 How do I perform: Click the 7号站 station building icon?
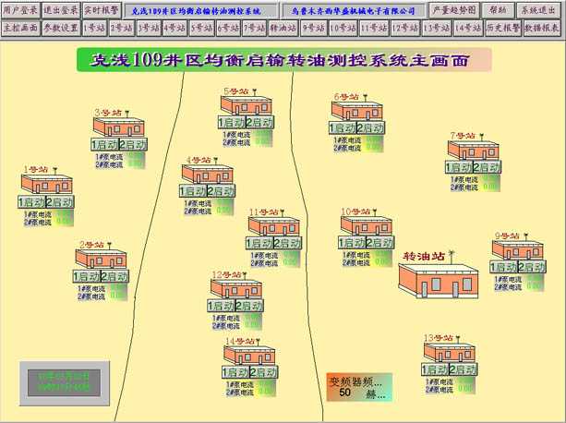coord(474,150)
